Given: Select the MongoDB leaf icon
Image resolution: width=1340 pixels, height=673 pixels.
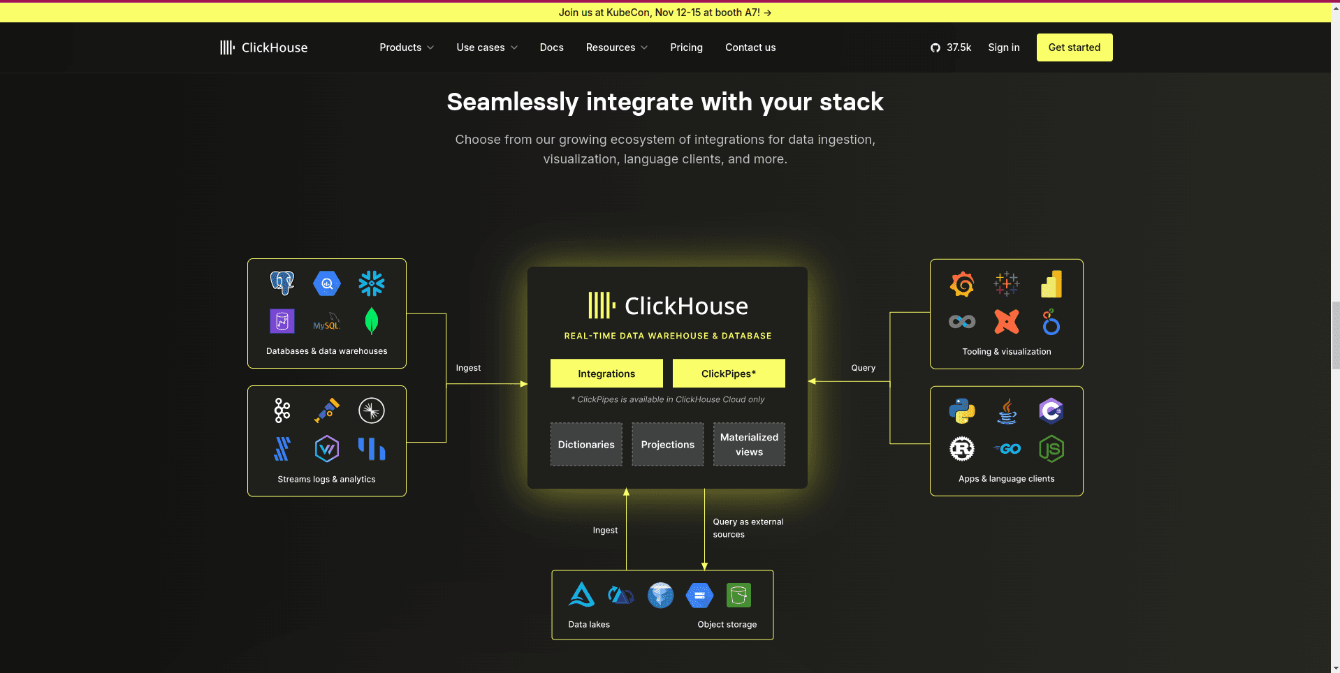Looking at the screenshot, I should click(372, 321).
